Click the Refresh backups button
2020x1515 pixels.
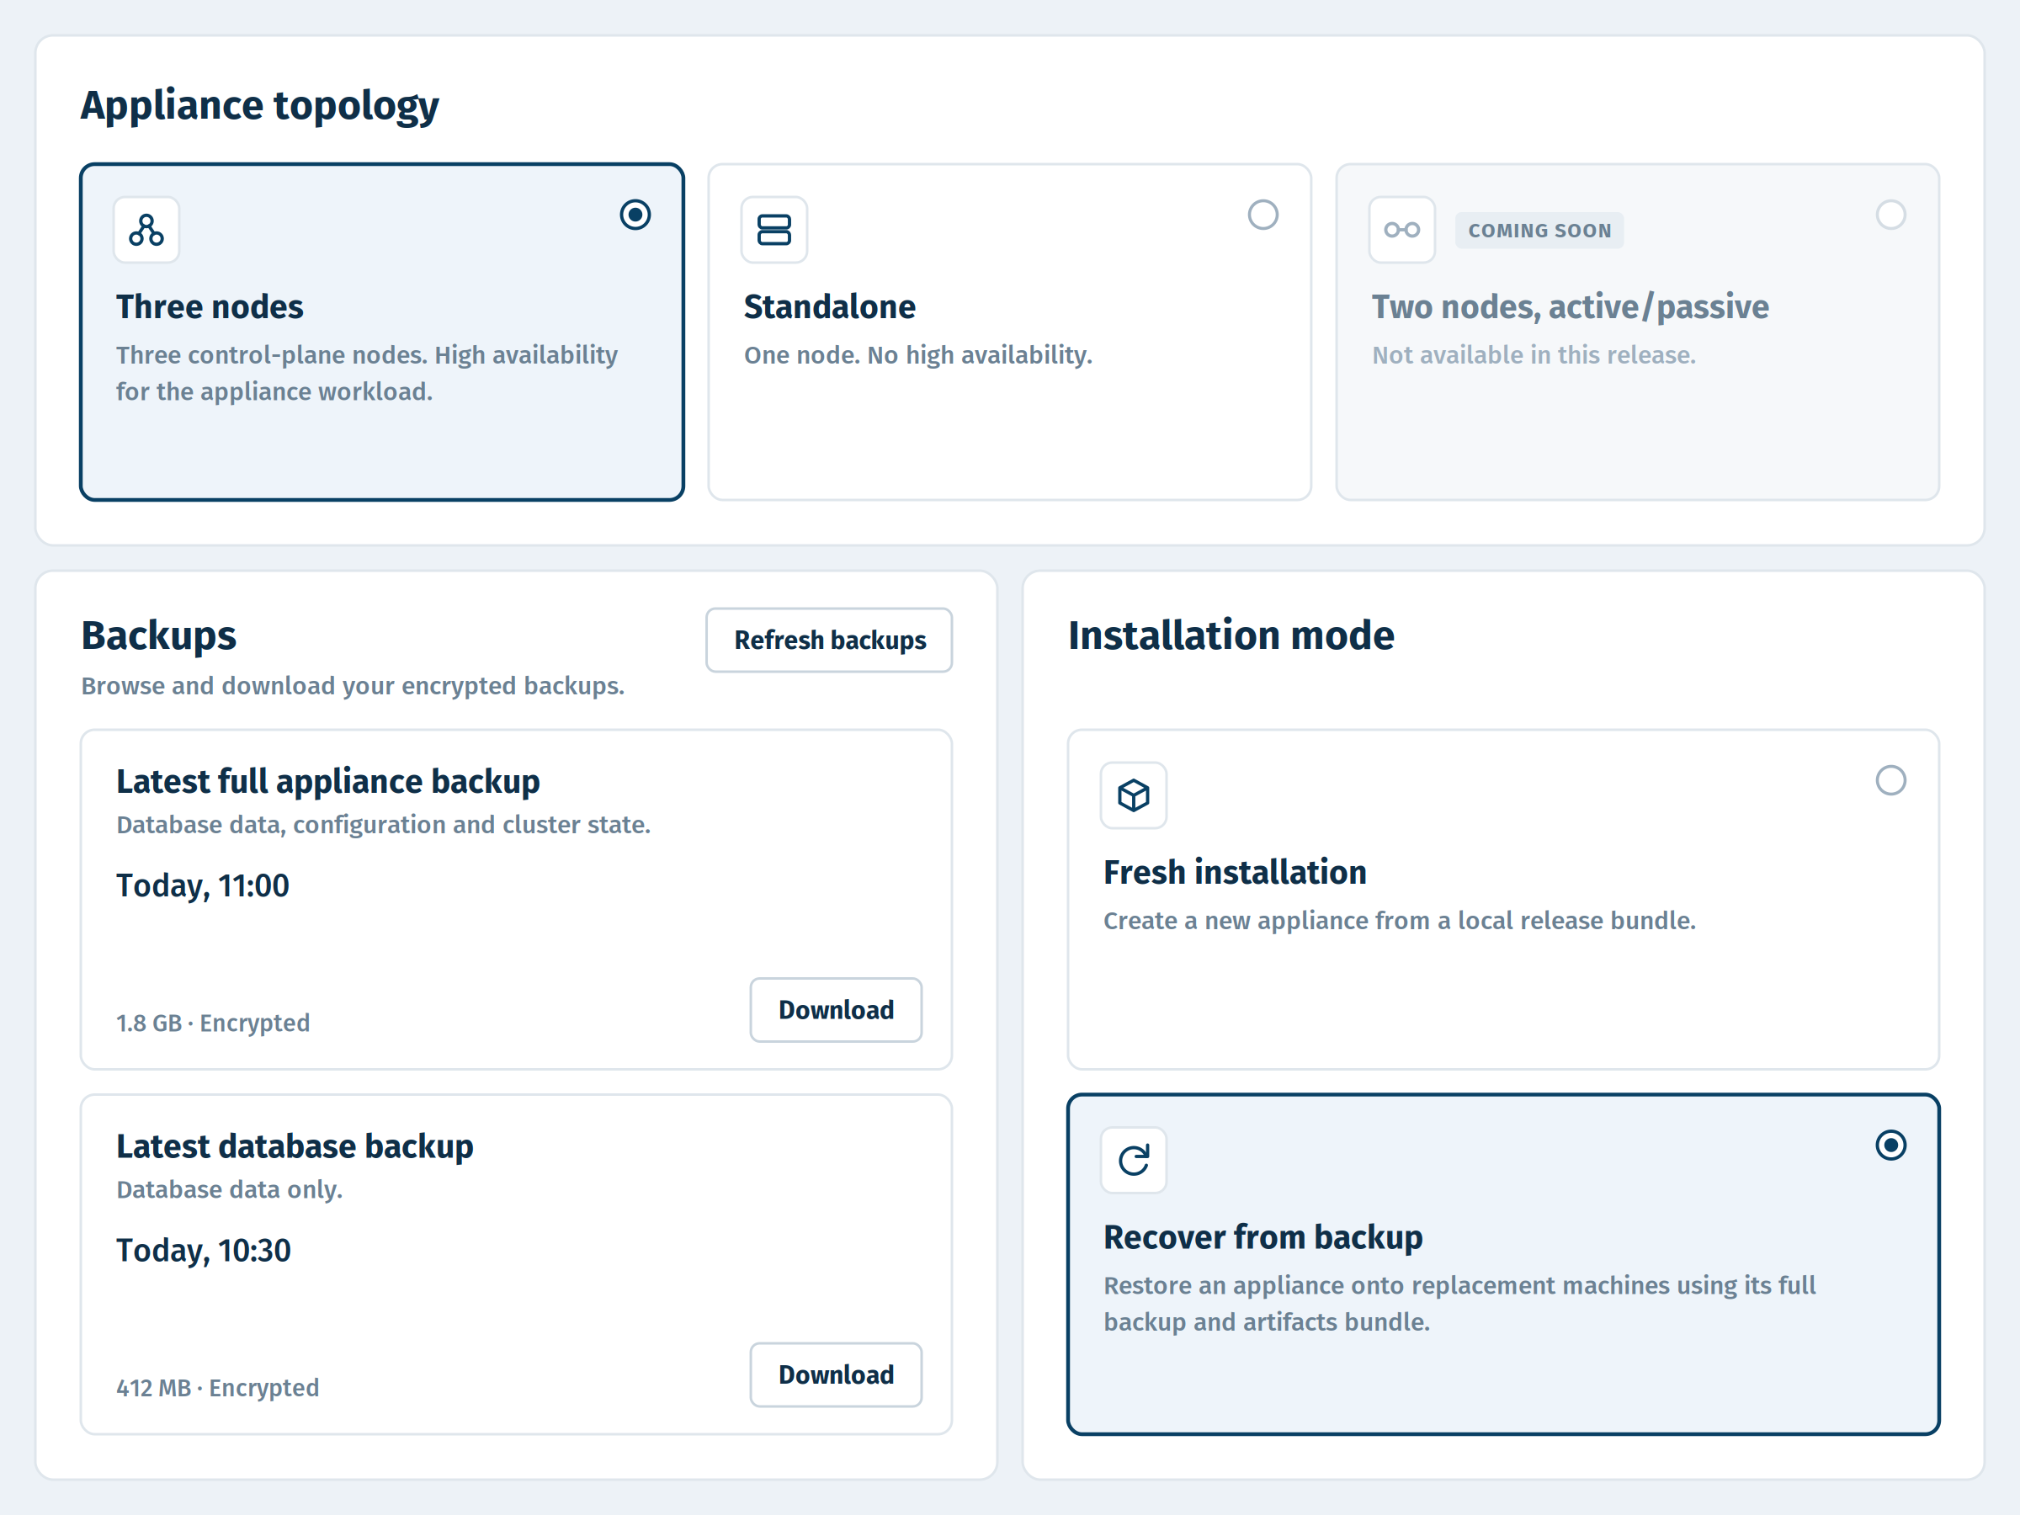829,641
